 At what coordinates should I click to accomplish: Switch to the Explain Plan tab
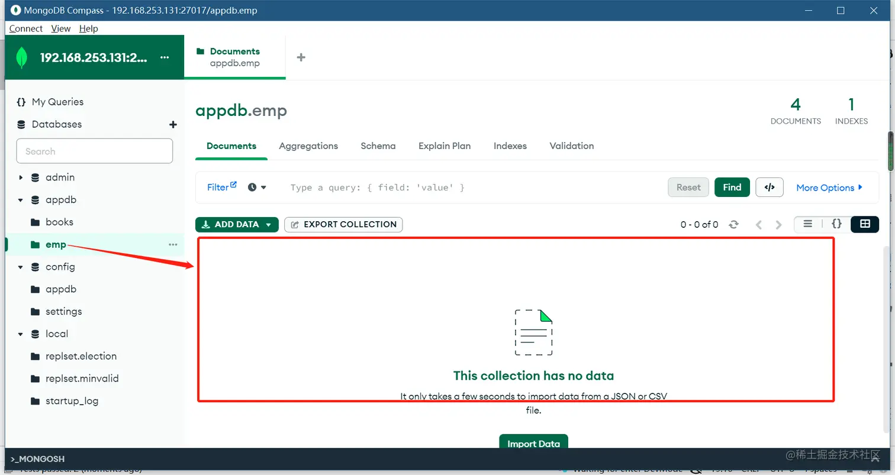point(445,146)
